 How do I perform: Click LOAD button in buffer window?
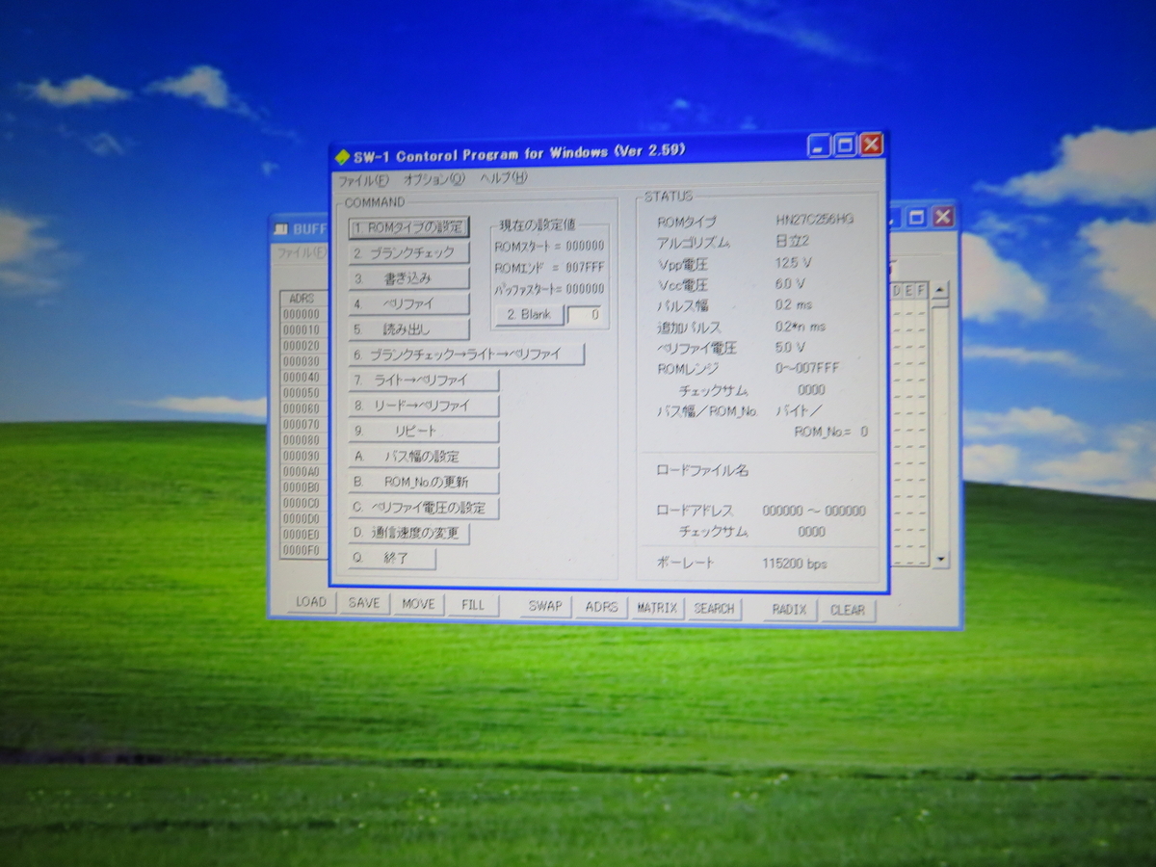tap(311, 603)
